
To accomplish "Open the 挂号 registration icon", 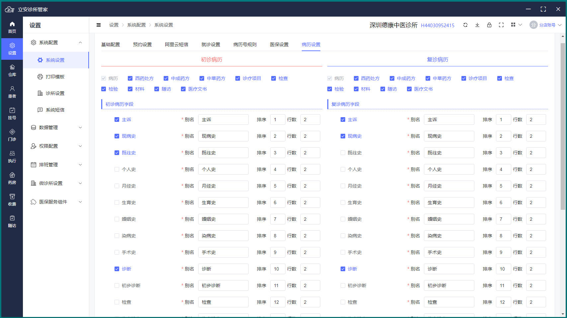I will point(12,110).
